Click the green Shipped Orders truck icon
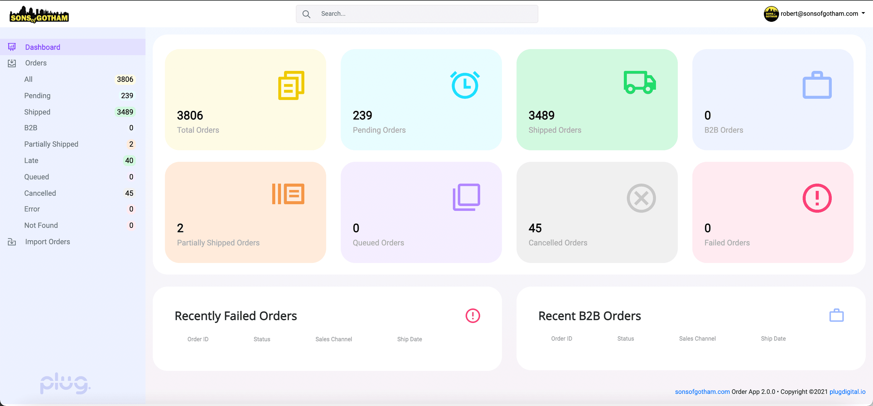 pyautogui.click(x=640, y=82)
